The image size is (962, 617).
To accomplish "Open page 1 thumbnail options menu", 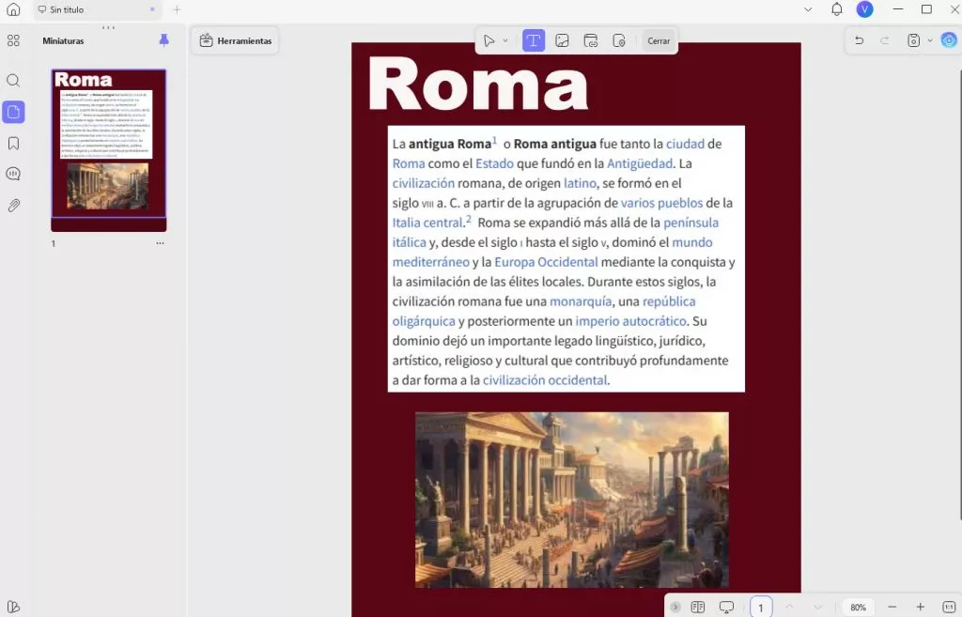I will 160,243.
